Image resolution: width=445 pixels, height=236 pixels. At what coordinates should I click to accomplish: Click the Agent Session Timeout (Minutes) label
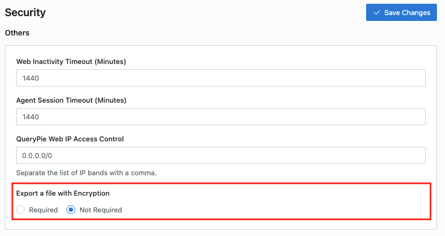tap(71, 101)
